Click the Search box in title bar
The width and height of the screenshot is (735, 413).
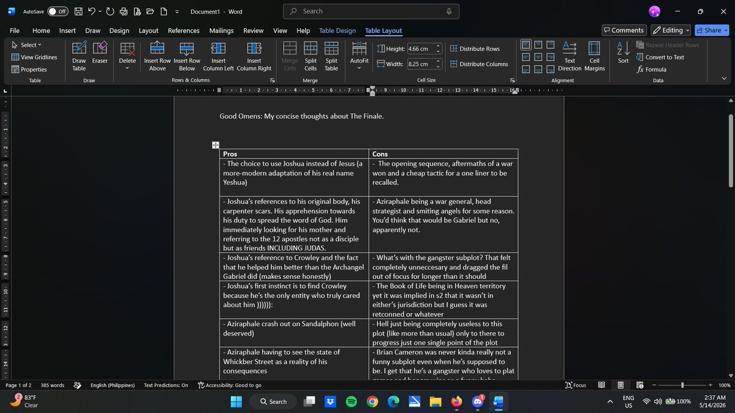point(372,11)
